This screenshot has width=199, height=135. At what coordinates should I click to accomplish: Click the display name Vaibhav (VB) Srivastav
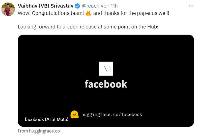click(45, 6)
